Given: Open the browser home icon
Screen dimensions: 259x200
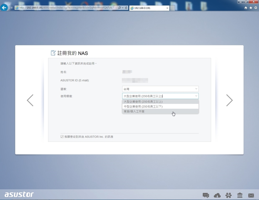Looking at the screenshot, I should tap(246, 8).
